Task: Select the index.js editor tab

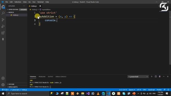Action: [35, 6]
